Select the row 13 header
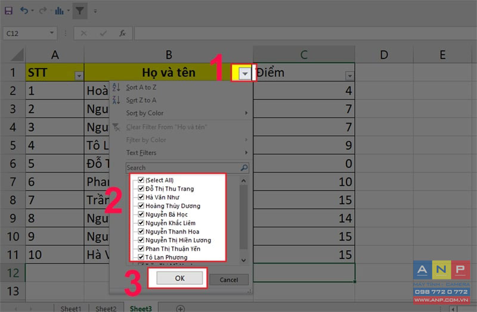477x312 pixels. [x=13, y=291]
